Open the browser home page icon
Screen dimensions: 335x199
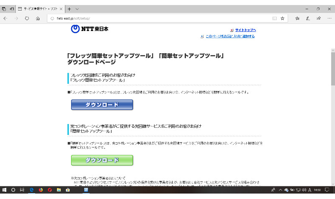click(38, 18)
